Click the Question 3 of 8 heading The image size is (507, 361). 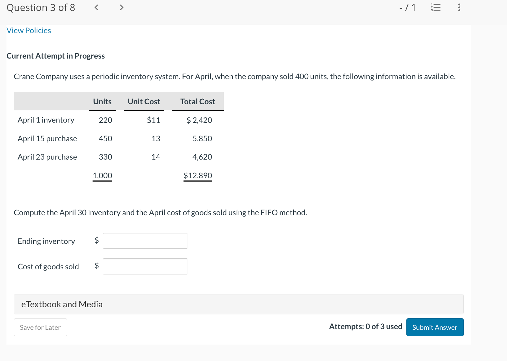tap(41, 7)
